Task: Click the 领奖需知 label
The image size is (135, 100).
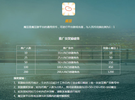Action: 20,78
